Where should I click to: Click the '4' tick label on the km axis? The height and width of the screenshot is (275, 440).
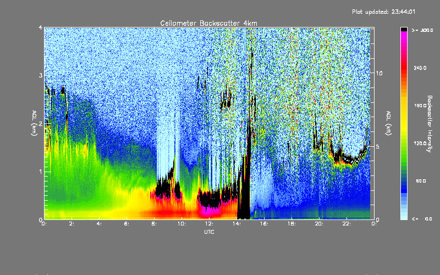click(41, 28)
